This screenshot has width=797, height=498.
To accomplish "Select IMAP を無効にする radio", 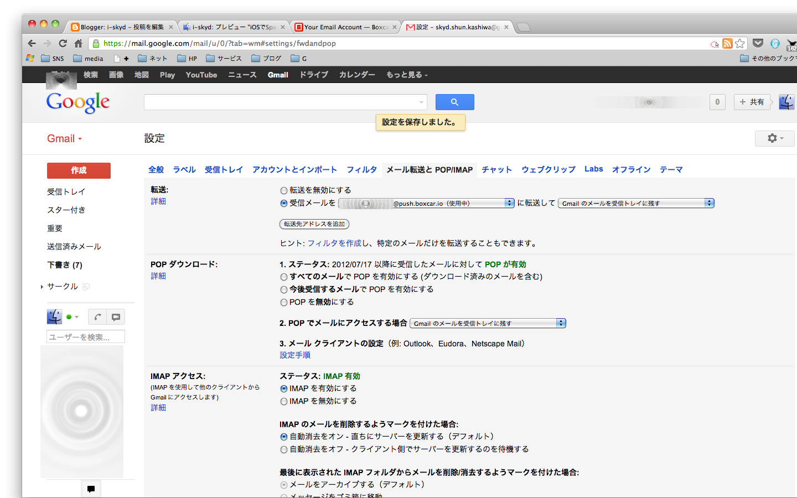I will pyautogui.click(x=284, y=401).
